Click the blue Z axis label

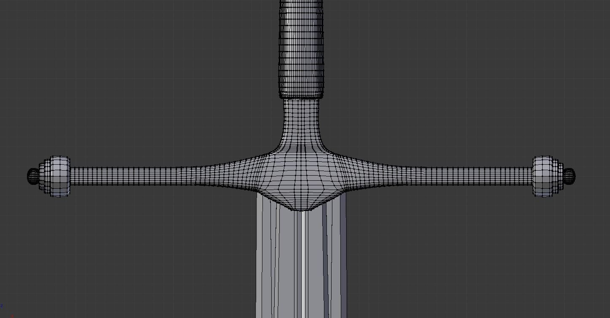[x=2, y=306]
